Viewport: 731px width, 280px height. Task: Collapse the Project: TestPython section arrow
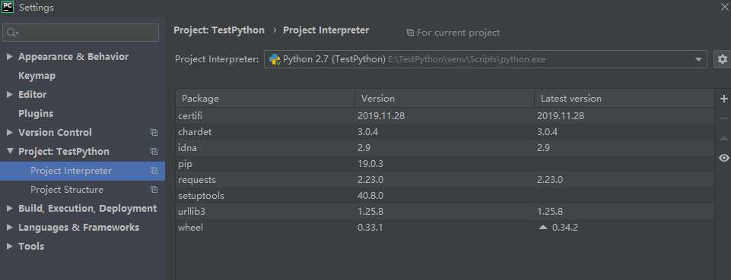tap(9, 152)
